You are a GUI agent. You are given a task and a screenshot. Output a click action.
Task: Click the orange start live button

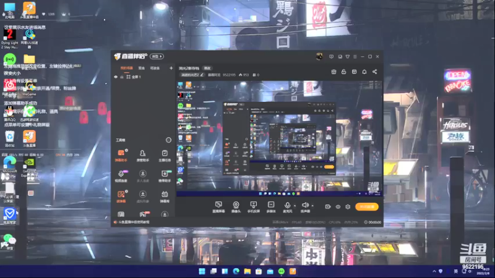point(367,207)
